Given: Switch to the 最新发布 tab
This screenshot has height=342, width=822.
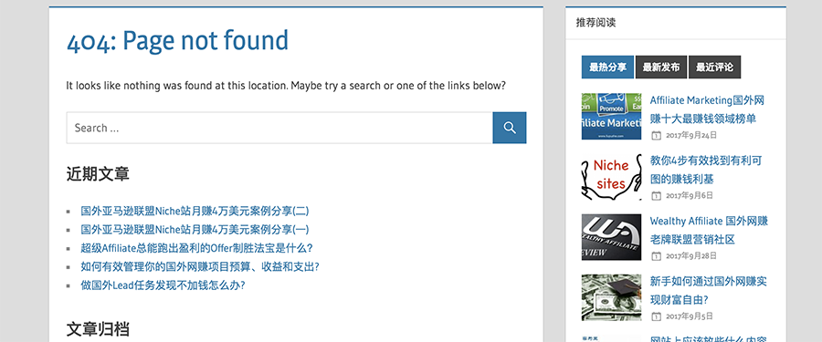Looking at the screenshot, I should click(x=661, y=67).
